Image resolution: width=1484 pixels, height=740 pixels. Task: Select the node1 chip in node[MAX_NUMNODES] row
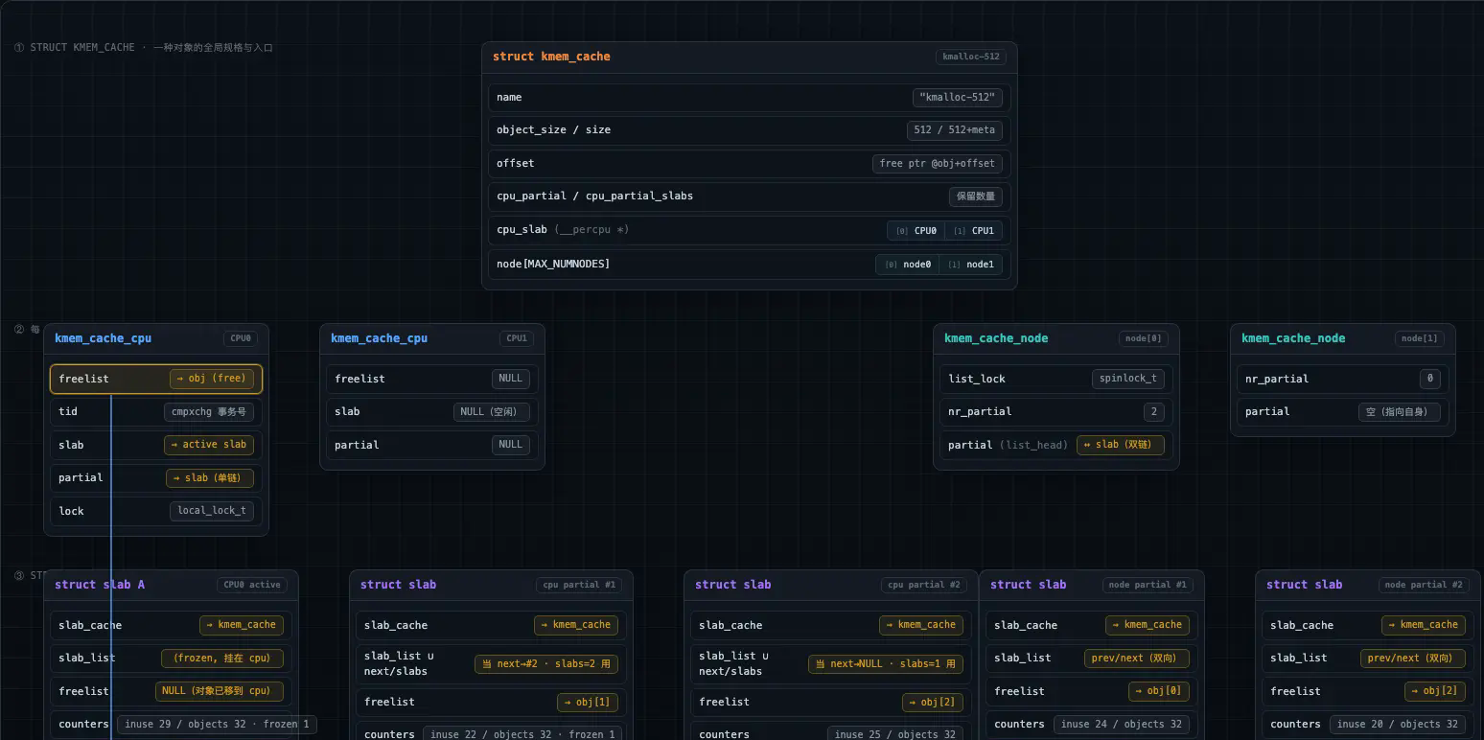point(971,265)
